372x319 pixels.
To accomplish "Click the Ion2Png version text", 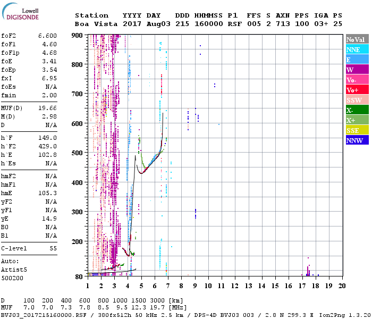I will (x=345, y=315).
